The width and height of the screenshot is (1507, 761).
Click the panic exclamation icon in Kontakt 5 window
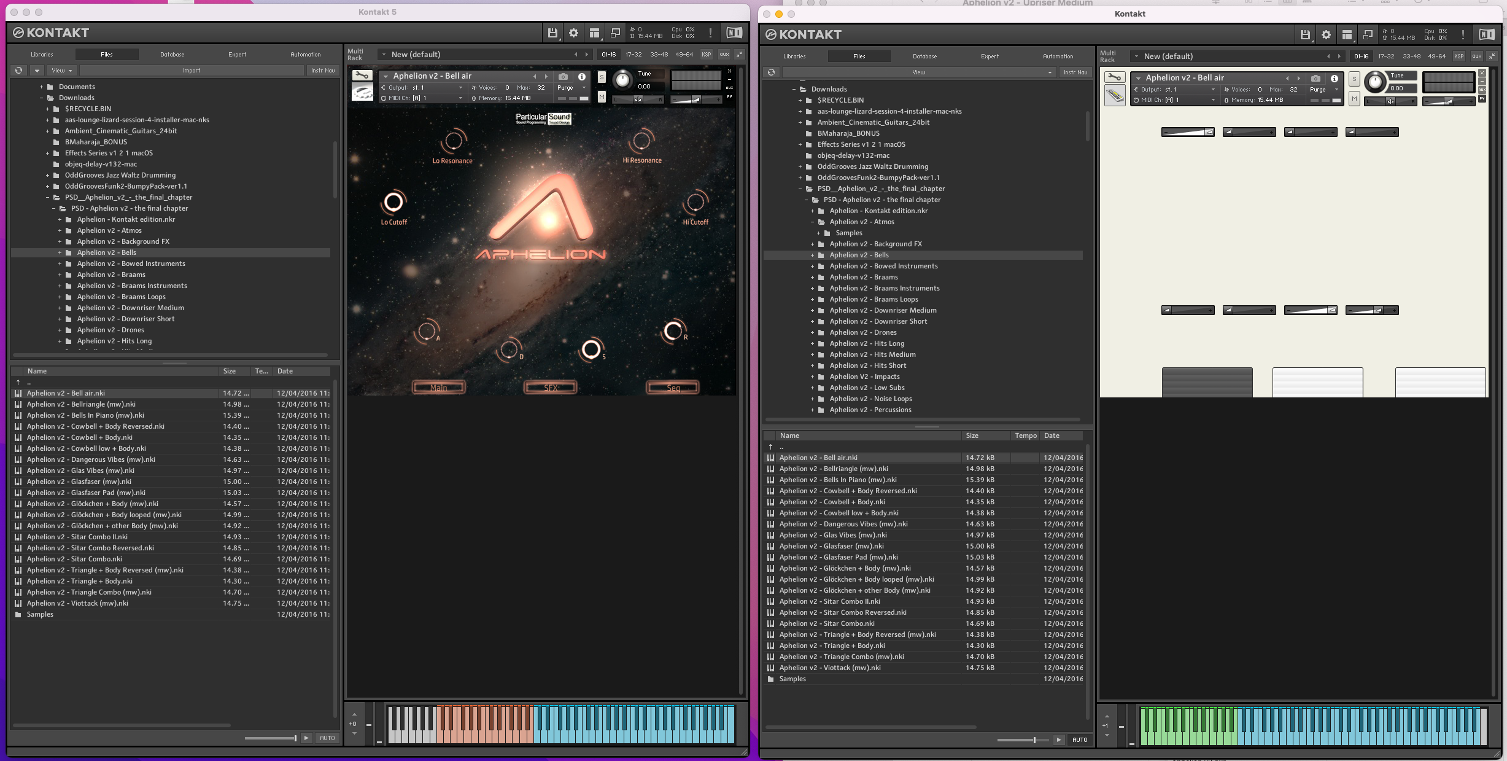(x=710, y=33)
